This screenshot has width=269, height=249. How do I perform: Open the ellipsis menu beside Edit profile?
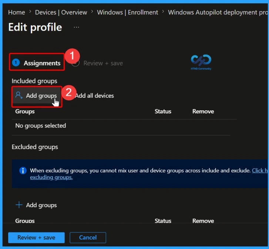pyautogui.click(x=76, y=27)
